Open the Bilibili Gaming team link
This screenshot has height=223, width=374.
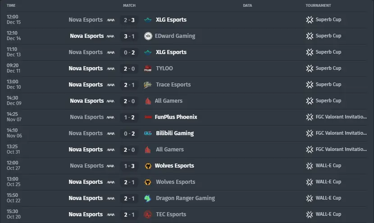tap(174, 133)
